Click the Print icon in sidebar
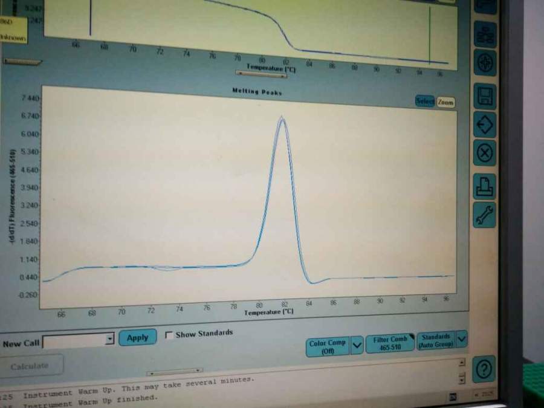This screenshot has width=544, height=408. point(485,186)
